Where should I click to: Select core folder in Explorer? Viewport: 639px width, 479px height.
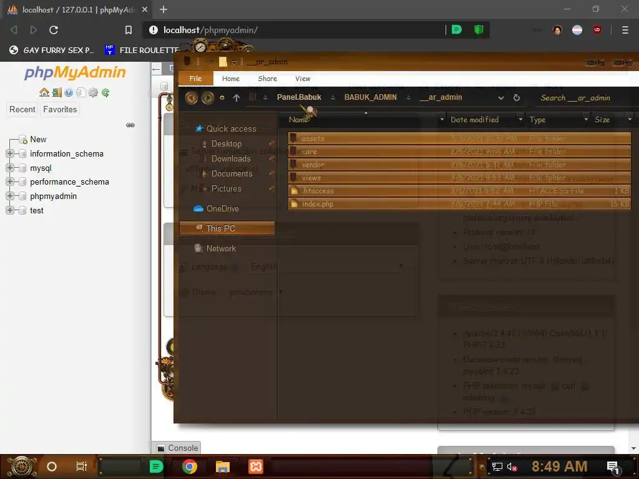pyautogui.click(x=459, y=151)
